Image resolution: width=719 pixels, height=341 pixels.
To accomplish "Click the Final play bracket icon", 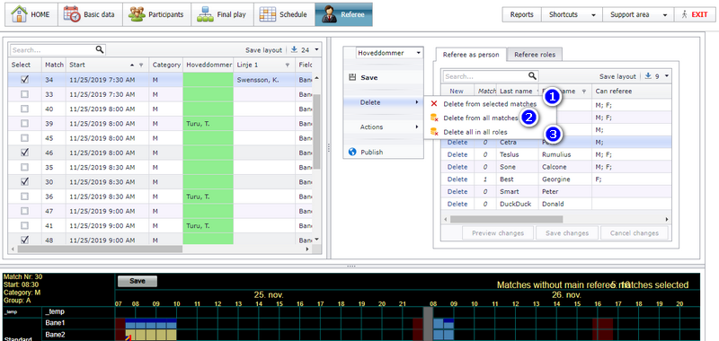I will 205,14.
